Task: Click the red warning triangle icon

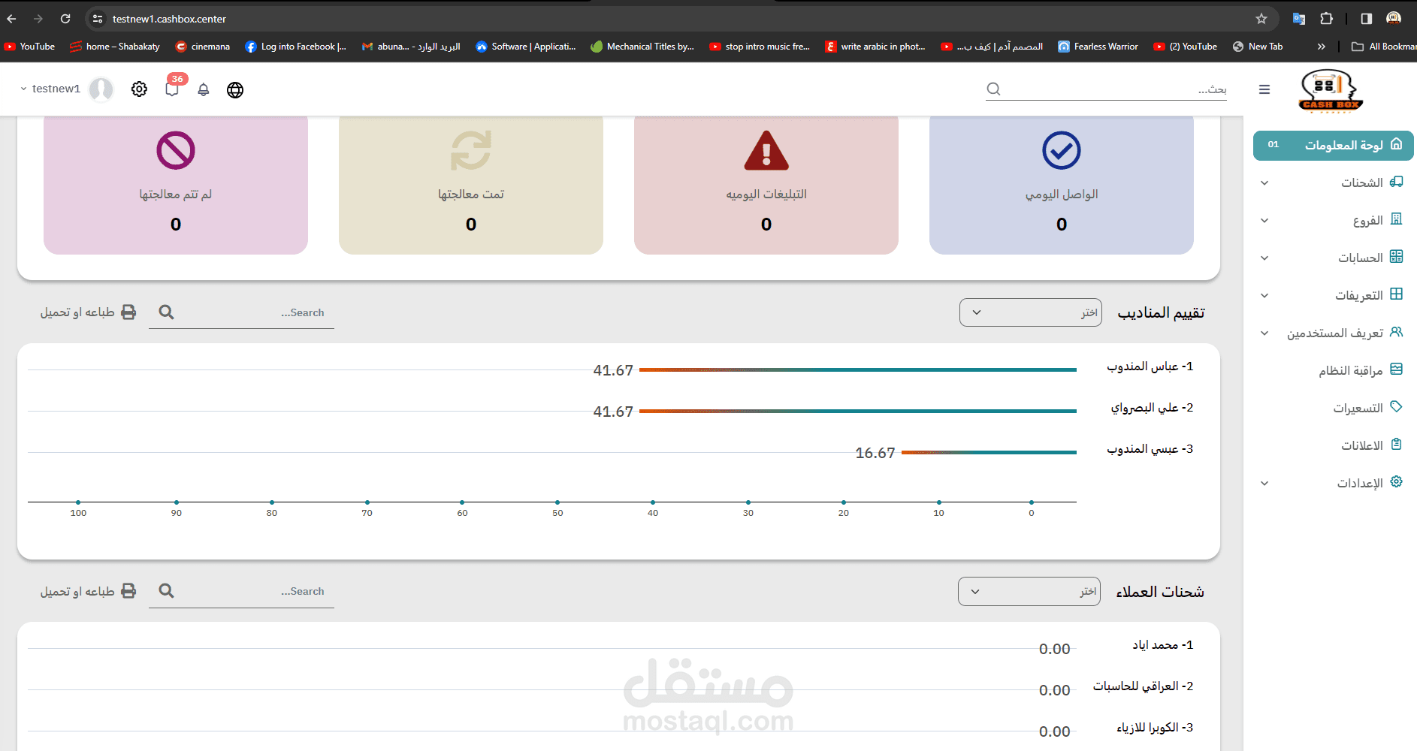Action: (766, 151)
